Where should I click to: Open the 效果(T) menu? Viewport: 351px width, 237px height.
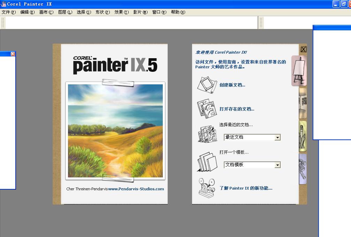[x=122, y=12]
